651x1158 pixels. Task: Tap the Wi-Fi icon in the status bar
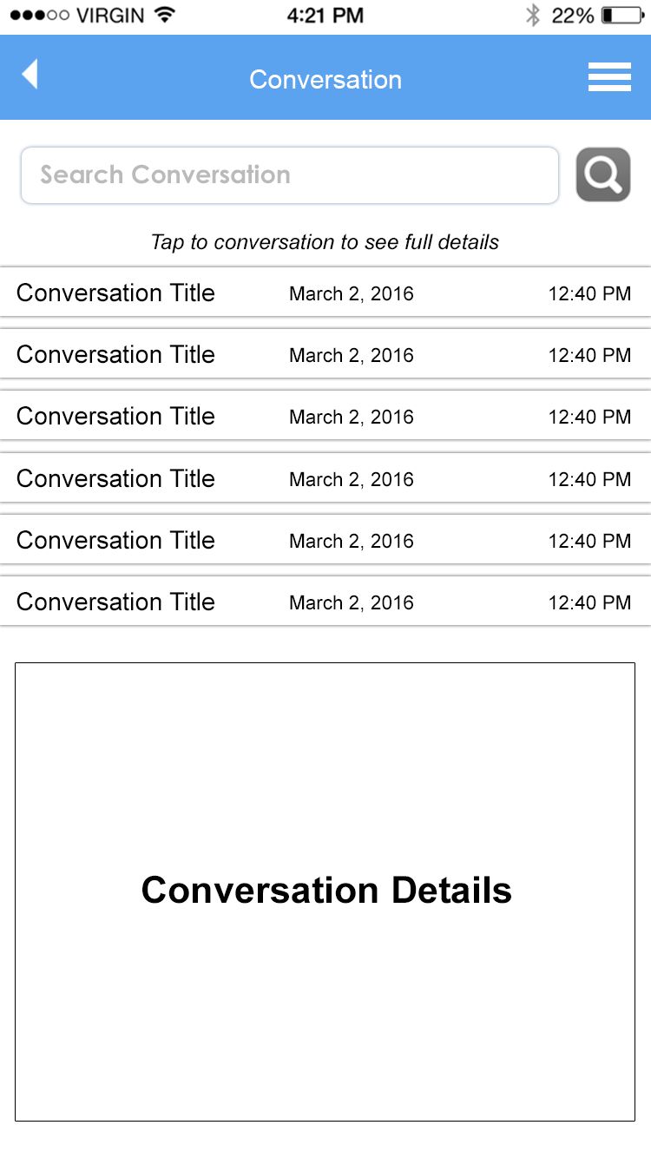(x=163, y=15)
